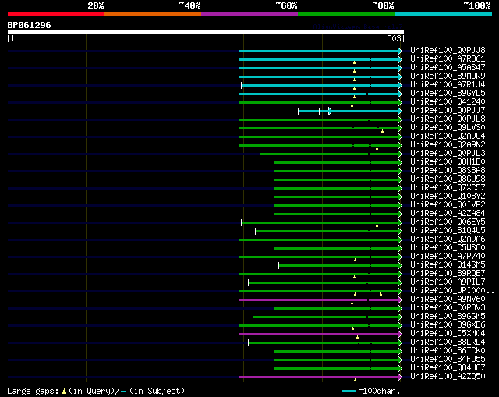Select the UniRef100_Q0PJL8 label

point(448,119)
